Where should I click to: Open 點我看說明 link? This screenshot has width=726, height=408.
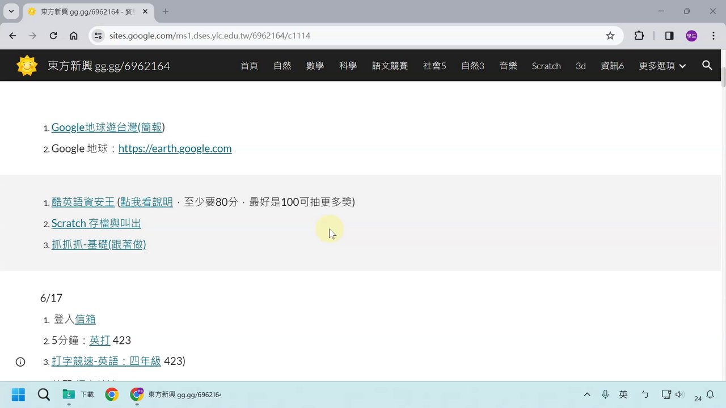tap(146, 202)
